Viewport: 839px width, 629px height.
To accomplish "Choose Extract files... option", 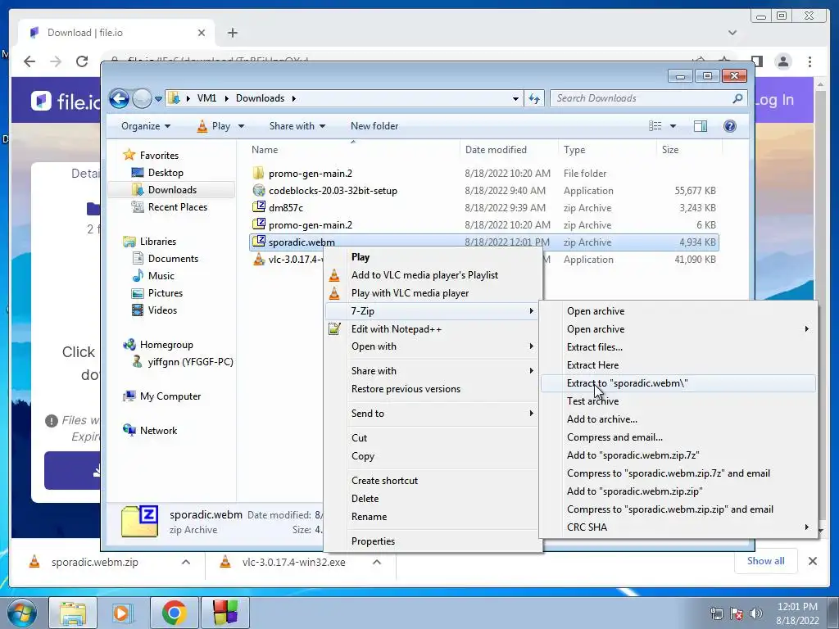I will (x=678, y=346).
